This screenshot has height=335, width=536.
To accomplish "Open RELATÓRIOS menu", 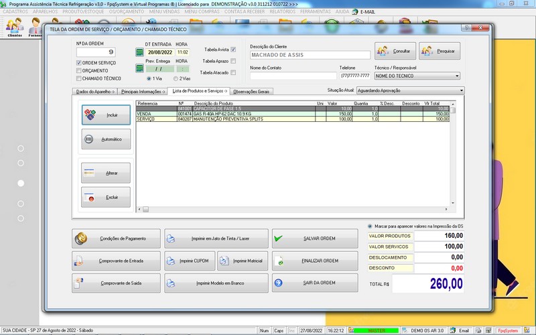I will (282, 11).
